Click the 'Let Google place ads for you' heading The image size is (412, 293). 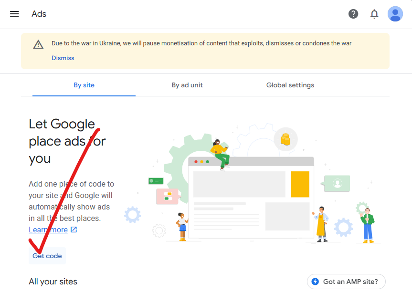click(67, 141)
